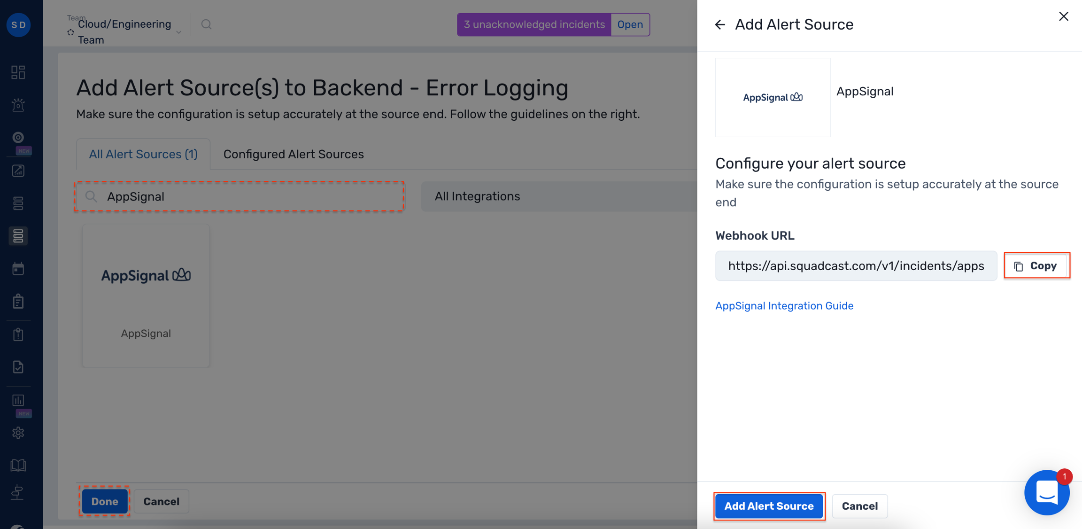
Task: Switch to All Alert Sources (1) tab
Action: (143, 154)
